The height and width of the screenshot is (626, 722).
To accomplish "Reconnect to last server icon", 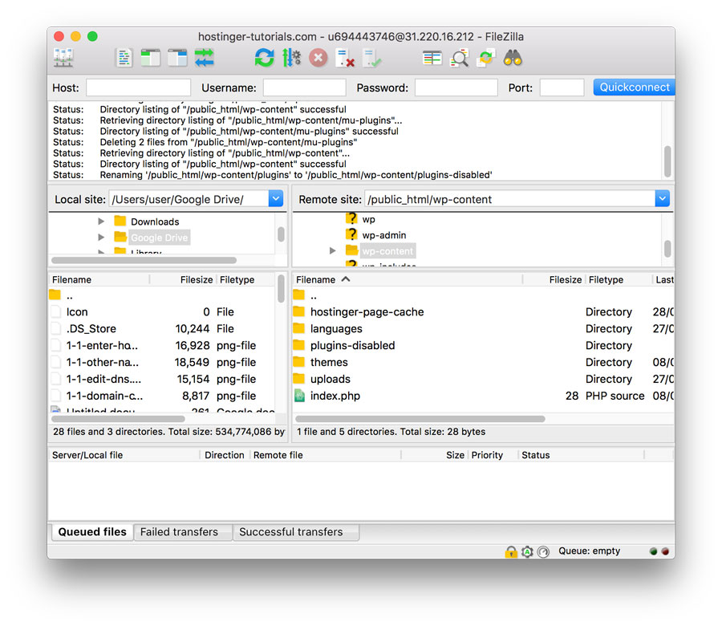I will (371, 58).
